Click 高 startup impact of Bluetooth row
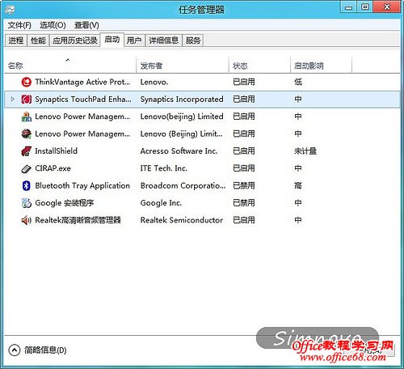The height and width of the screenshot is (369, 404). click(298, 185)
